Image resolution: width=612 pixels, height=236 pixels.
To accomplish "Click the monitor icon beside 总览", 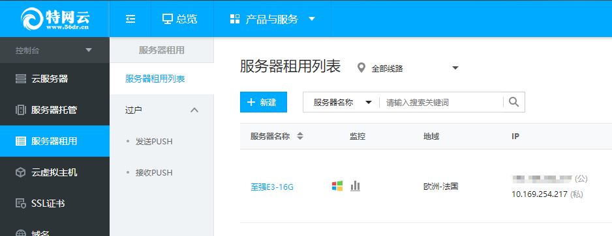I will click(x=168, y=19).
